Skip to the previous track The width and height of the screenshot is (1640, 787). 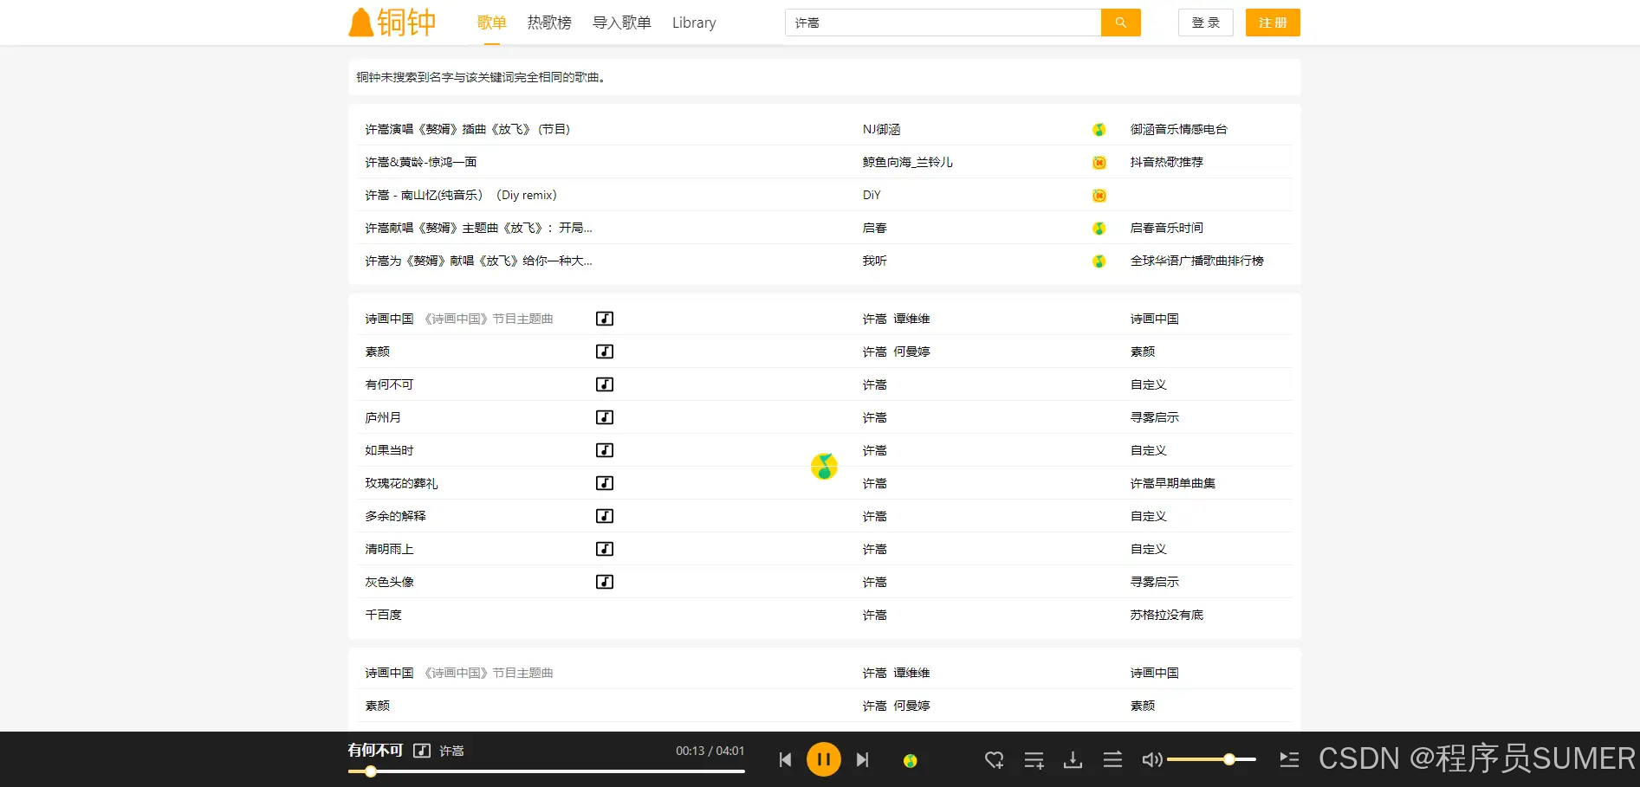tap(786, 760)
